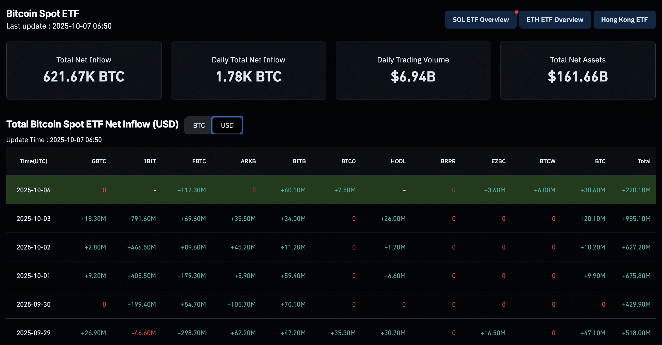This screenshot has width=662, height=345.
Task: Click the ARKB column header
Action: point(248,161)
